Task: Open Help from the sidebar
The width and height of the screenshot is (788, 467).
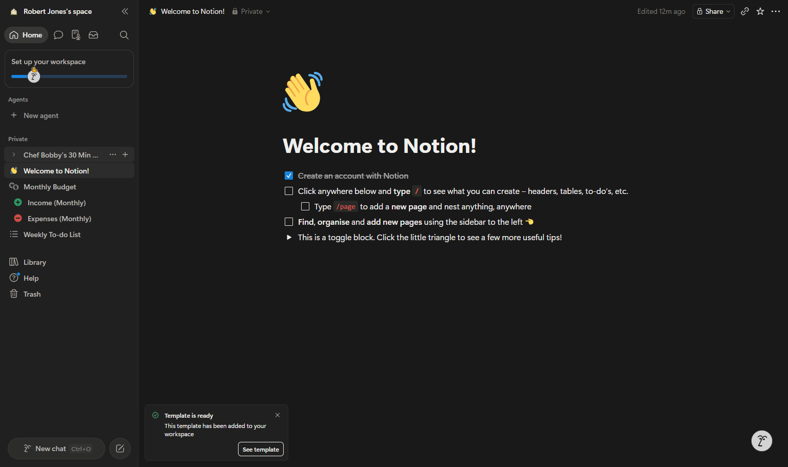Action: 69,278
